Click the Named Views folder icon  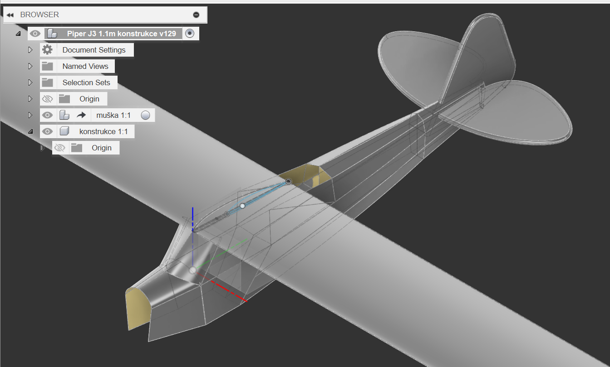(x=47, y=66)
